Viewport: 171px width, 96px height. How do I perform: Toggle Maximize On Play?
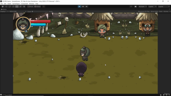[x=144, y=11]
